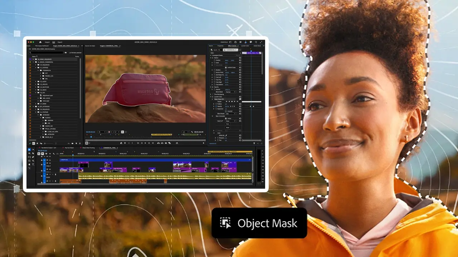Toggle the Active checkbox under Basic Correction
Screen dimensions: 458x257
click(x=226, y=119)
